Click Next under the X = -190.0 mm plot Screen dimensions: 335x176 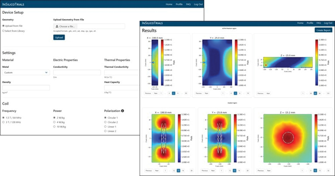point(155,93)
